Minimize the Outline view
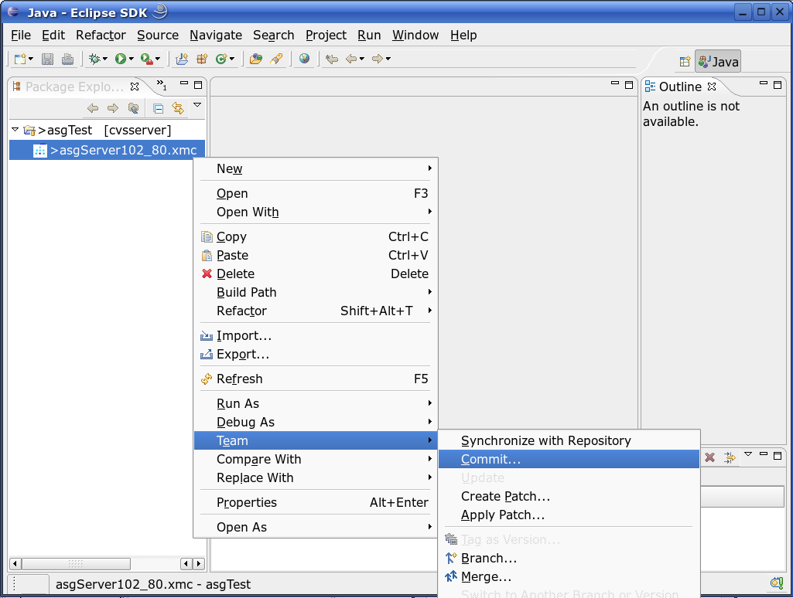The height and width of the screenshot is (598, 793). [764, 83]
